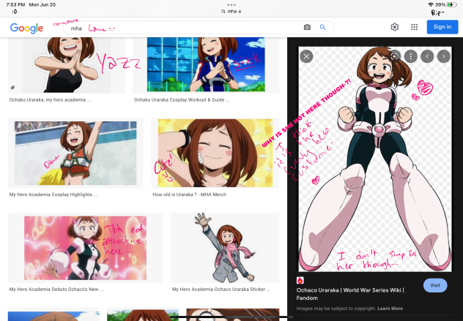Viewport: 463px width, 321px height.
Task: Click the Google logo
Action: [x=26, y=28]
